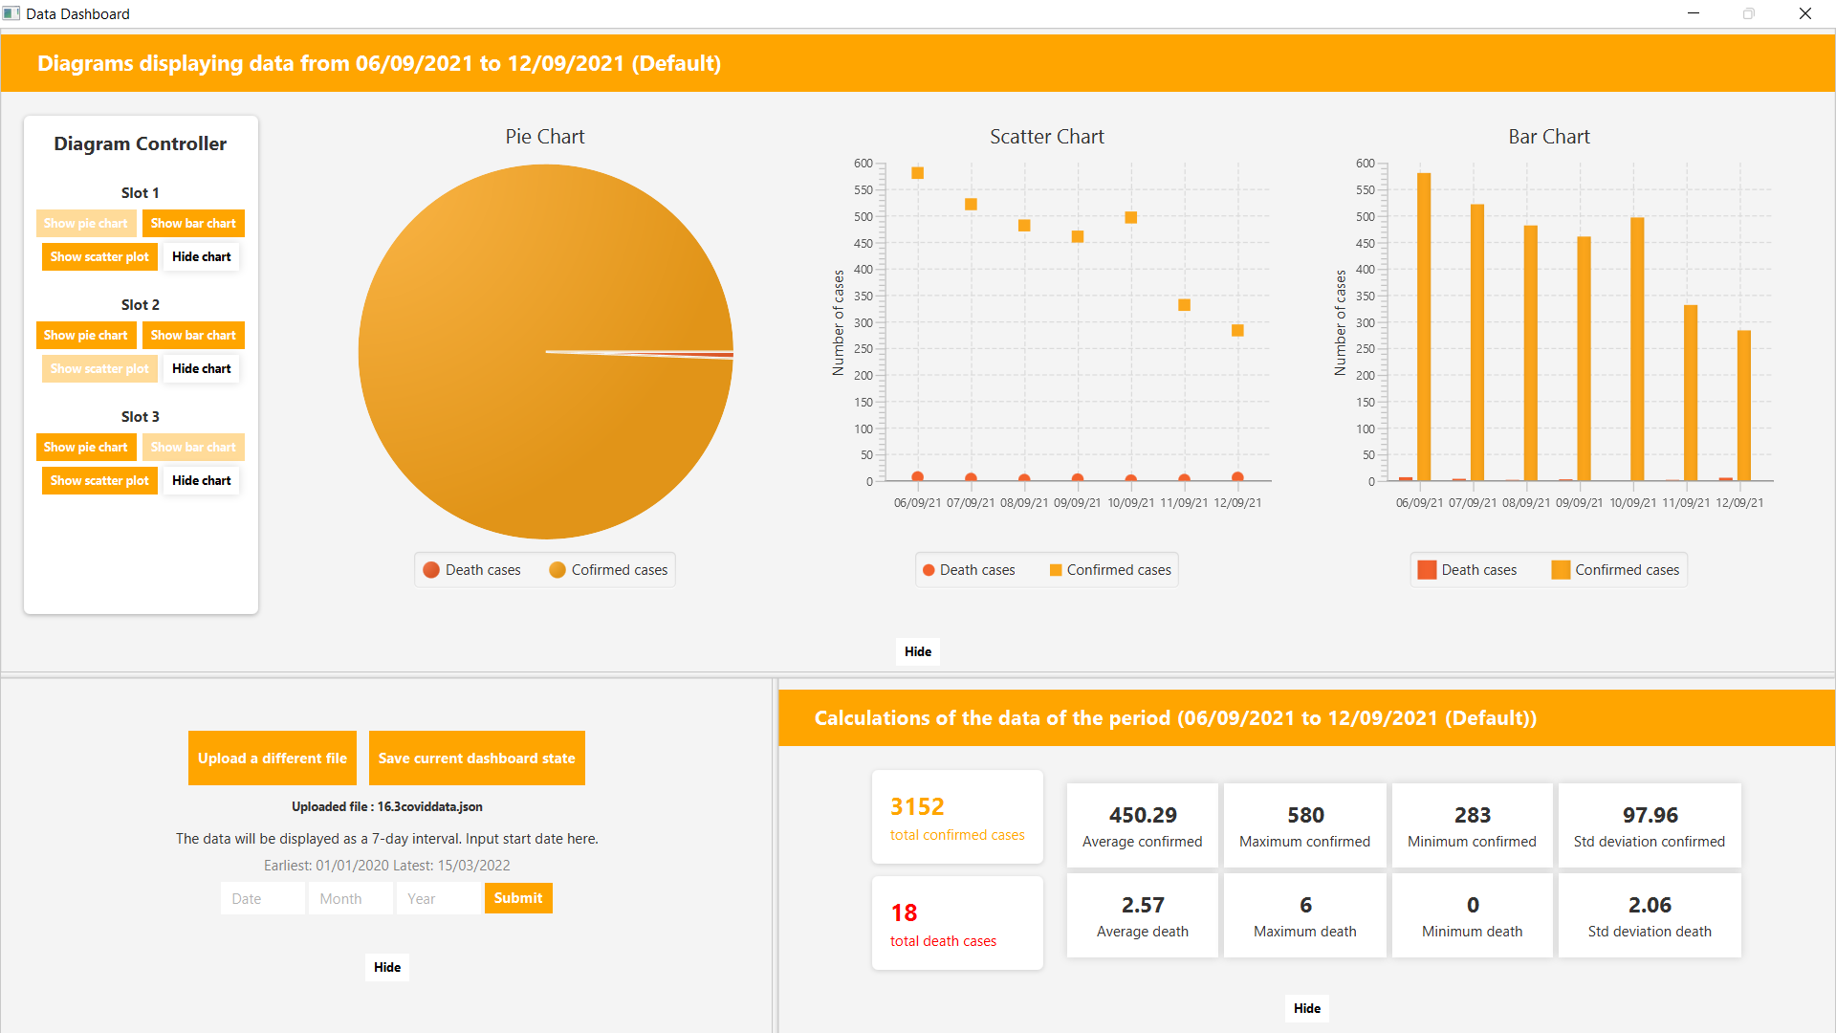
Task: Show bar chart in Slot 2
Action: tap(193, 335)
